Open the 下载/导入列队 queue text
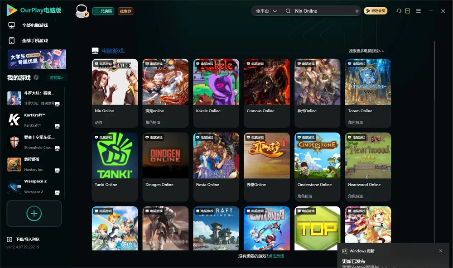The image size is (453, 268). 28,239
